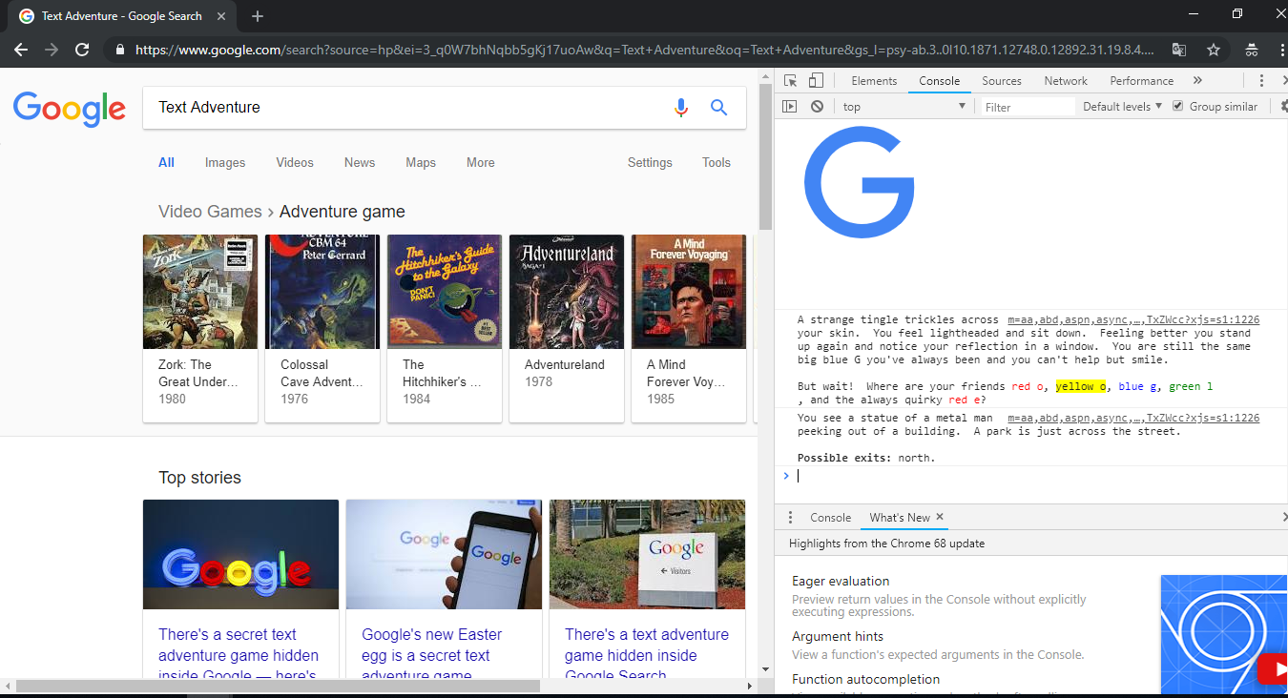
Task: Toggle the Group similar checkbox
Action: click(x=1178, y=106)
